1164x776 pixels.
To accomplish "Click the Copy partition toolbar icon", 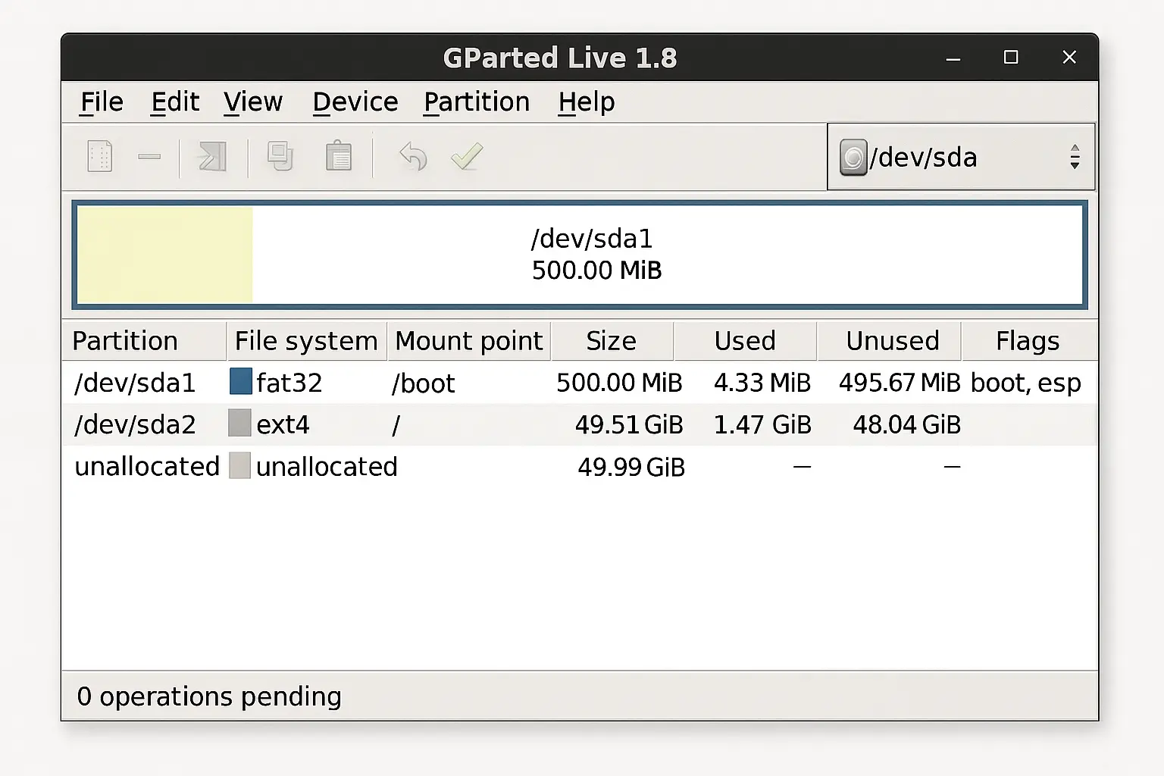I will click(x=279, y=157).
